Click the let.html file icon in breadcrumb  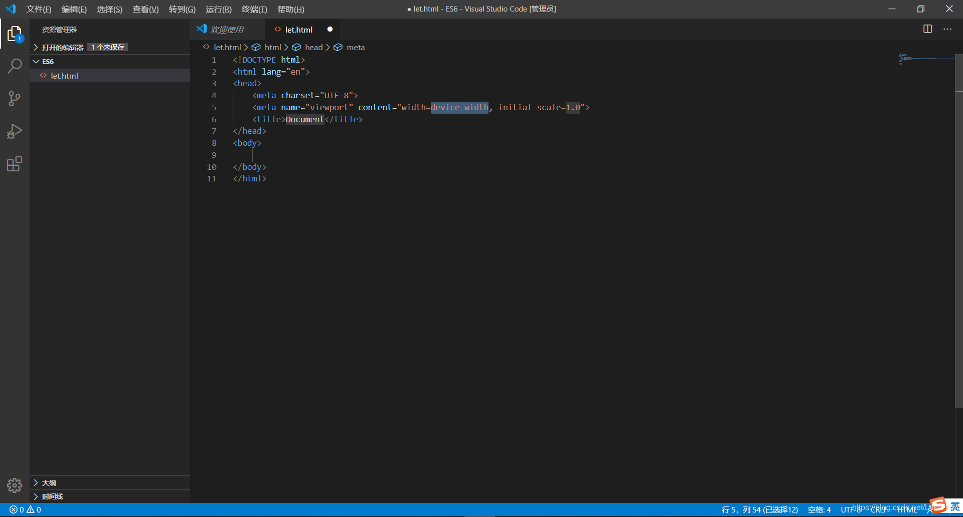206,47
